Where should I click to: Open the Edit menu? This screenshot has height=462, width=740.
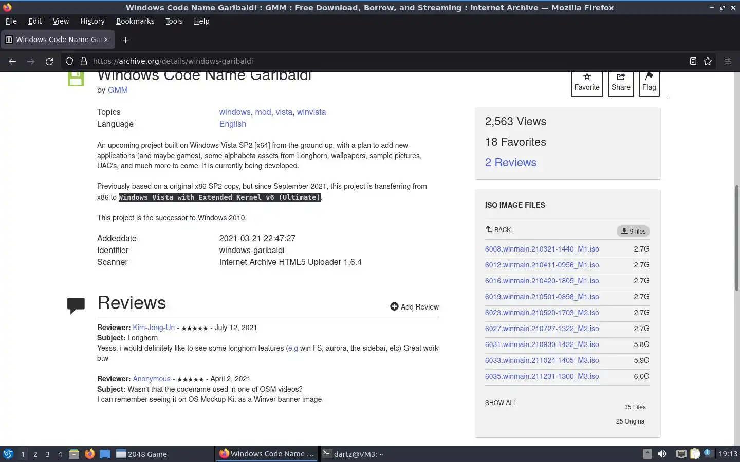click(35, 21)
